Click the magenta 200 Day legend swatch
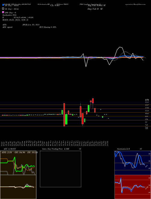Screen dimensions: 151x199 click(3, 12)
